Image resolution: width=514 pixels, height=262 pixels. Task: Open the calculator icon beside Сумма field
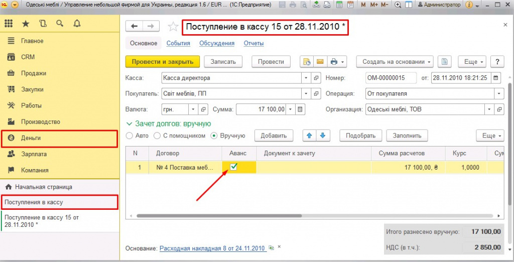click(300, 109)
